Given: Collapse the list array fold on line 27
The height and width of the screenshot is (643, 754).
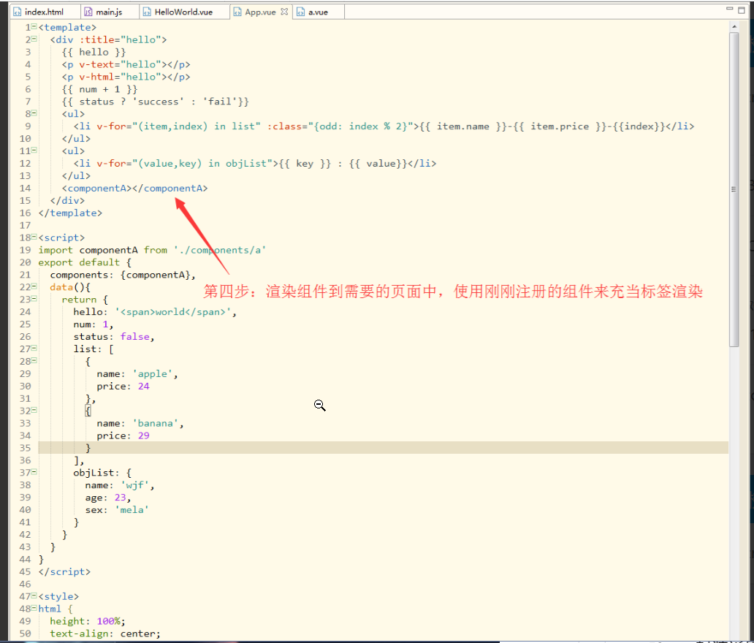Looking at the screenshot, I should coord(34,349).
